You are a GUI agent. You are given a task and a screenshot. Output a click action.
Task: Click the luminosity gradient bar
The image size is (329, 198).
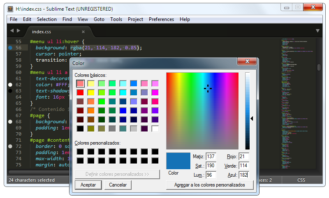248,111
